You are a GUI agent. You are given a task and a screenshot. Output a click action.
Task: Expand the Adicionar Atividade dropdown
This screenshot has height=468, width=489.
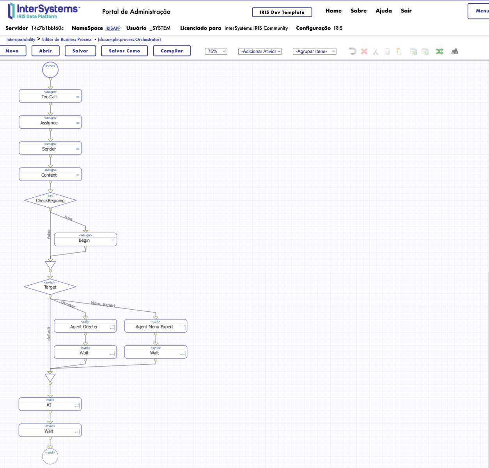tap(260, 51)
